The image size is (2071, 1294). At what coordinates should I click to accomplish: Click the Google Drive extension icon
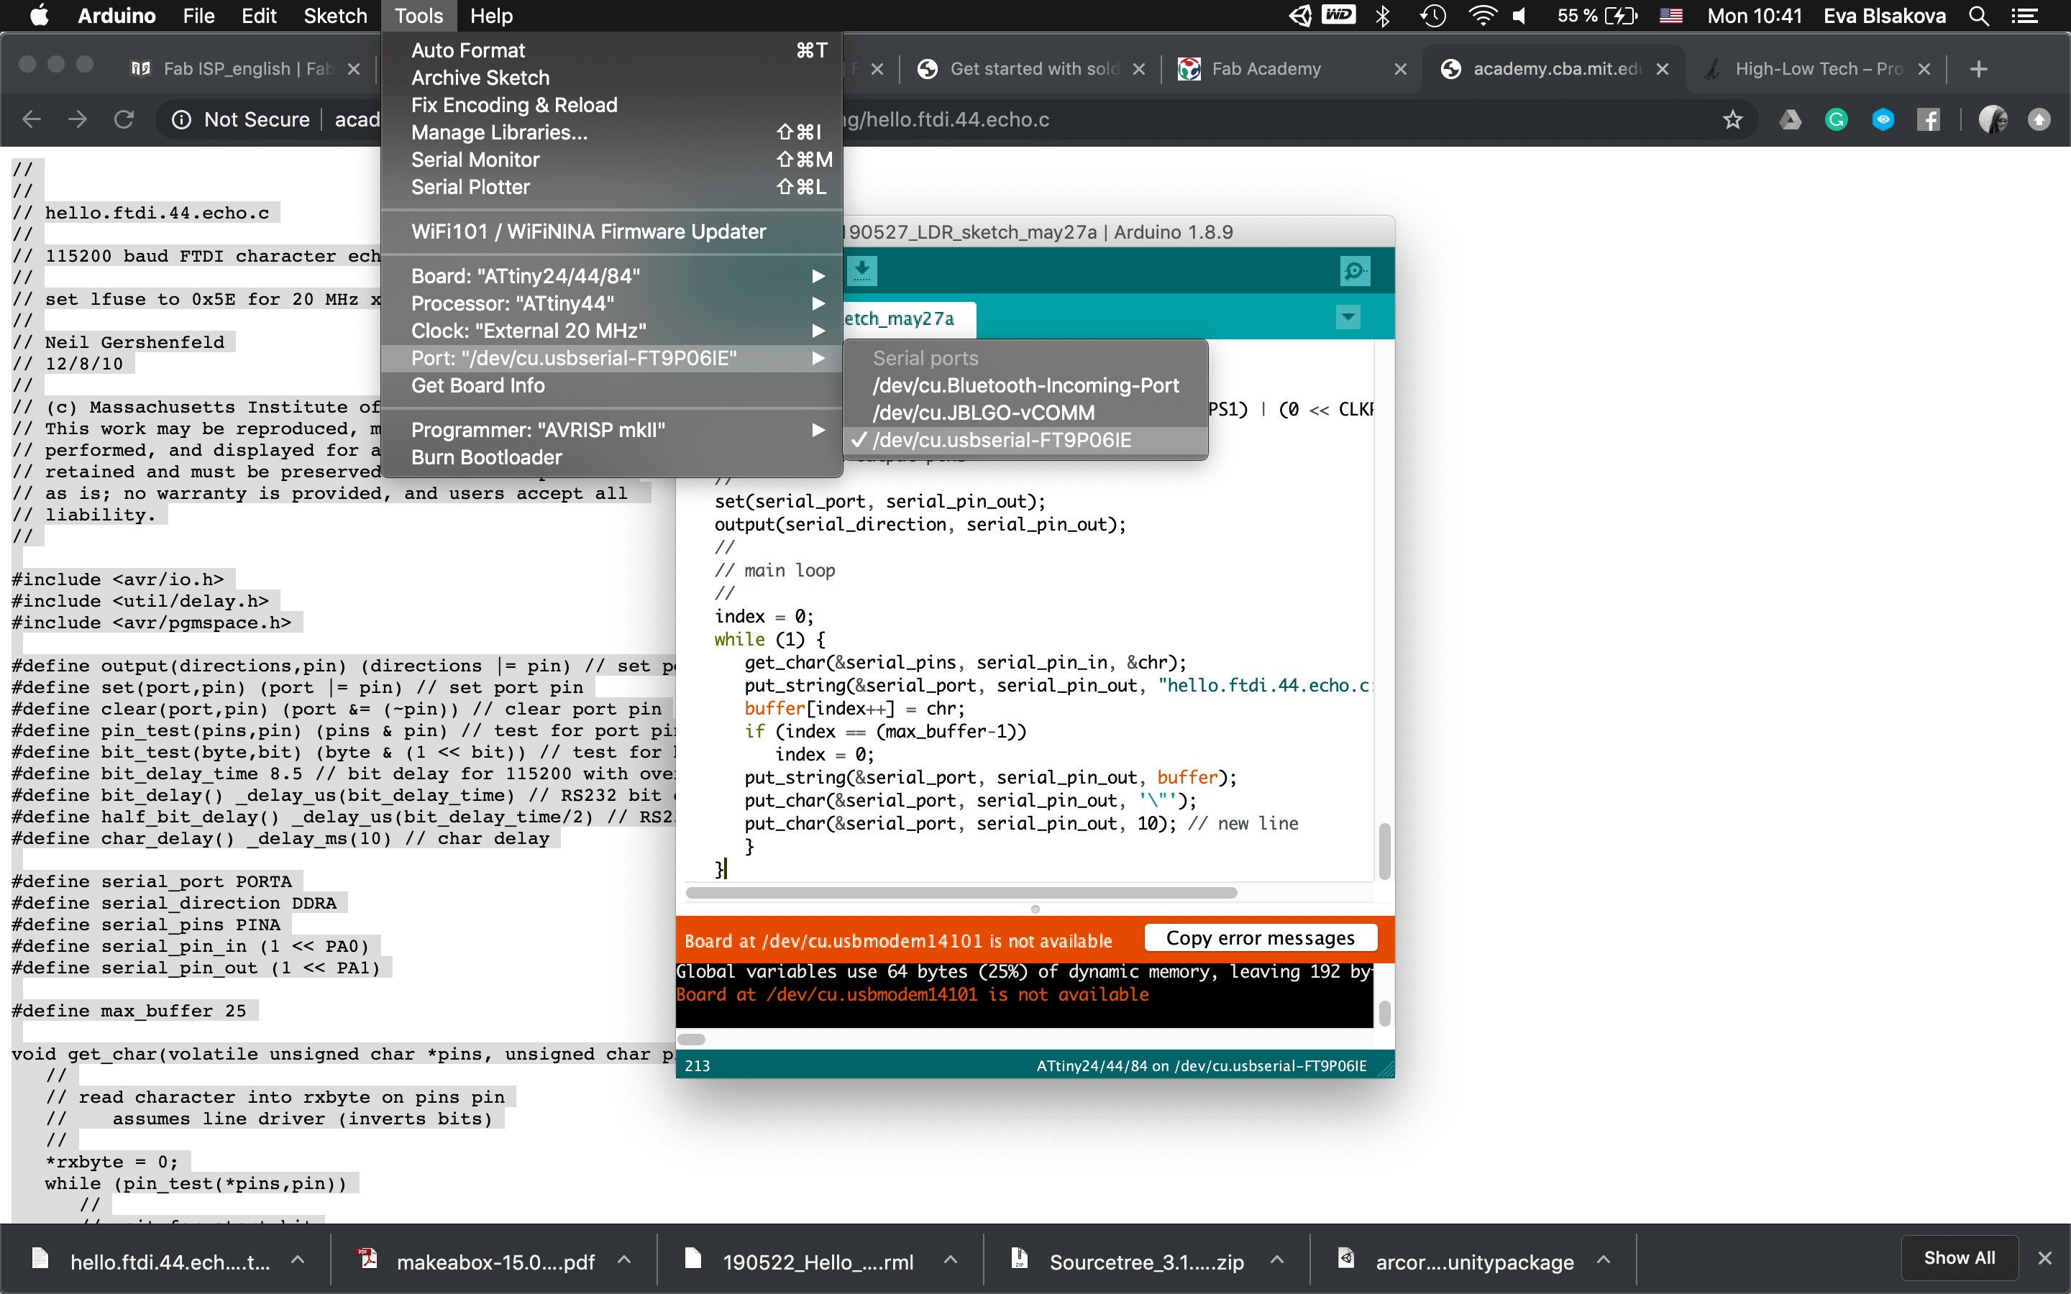pyautogui.click(x=1789, y=120)
